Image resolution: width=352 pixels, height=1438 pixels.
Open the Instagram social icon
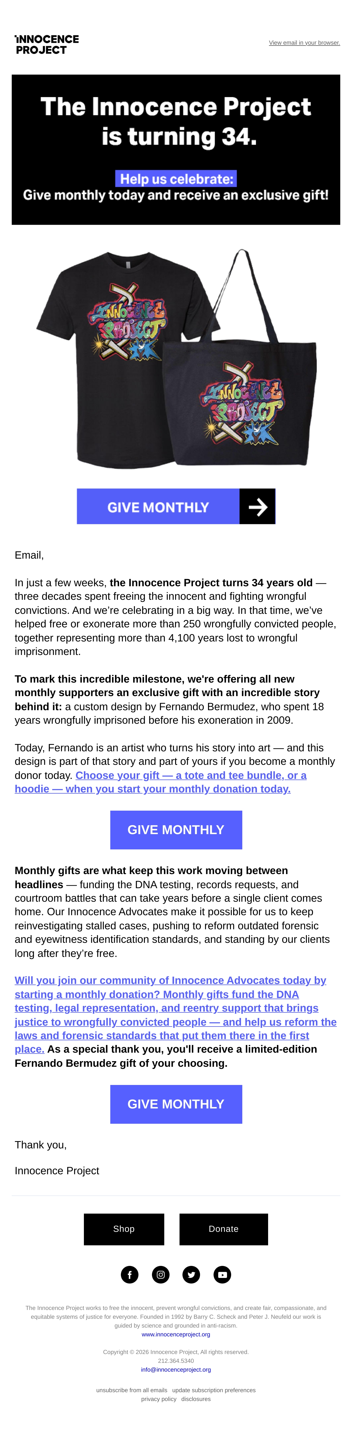161,1274
